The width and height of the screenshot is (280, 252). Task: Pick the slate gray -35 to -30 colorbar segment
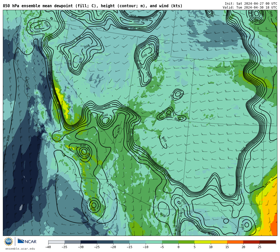tap(73, 242)
